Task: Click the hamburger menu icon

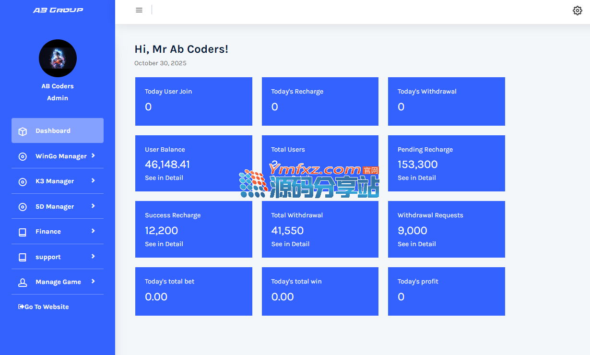Action: pyautogui.click(x=139, y=10)
